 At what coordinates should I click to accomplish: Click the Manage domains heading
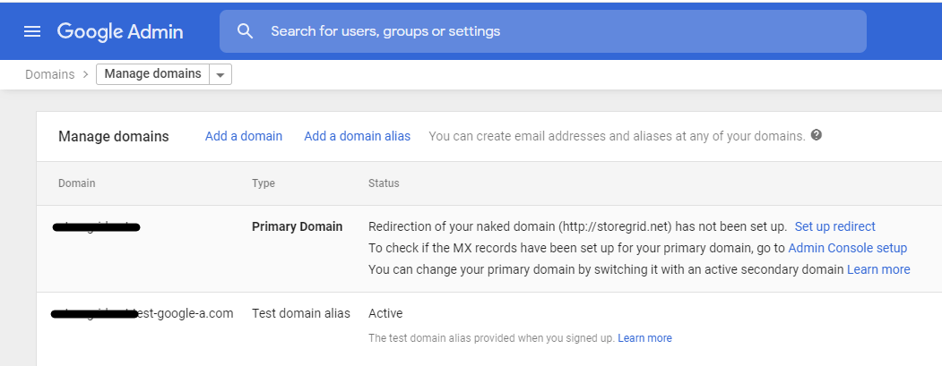pos(114,136)
